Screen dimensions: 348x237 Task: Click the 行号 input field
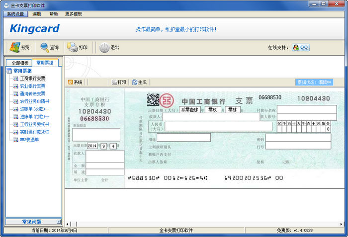pos(298,145)
